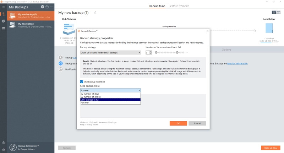Remove backup with the minus icon
The width and height of the screenshot is (284, 153).
point(47,7)
